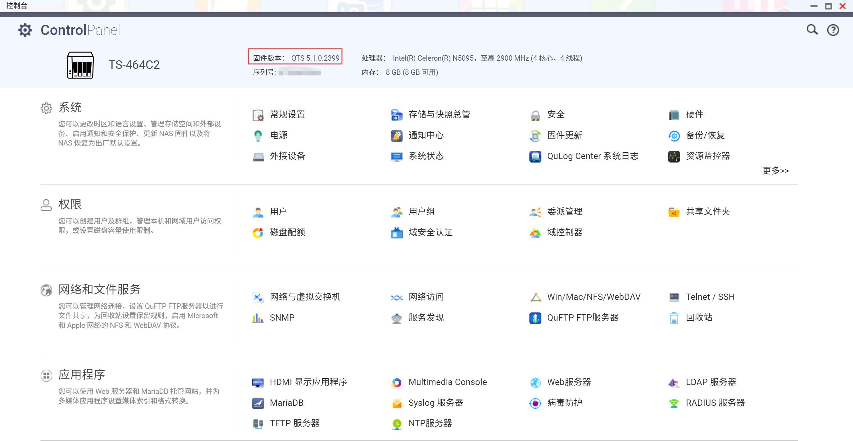Screen dimensions: 853x441
Task: Expand system items with 更多>>
Action: pos(775,171)
